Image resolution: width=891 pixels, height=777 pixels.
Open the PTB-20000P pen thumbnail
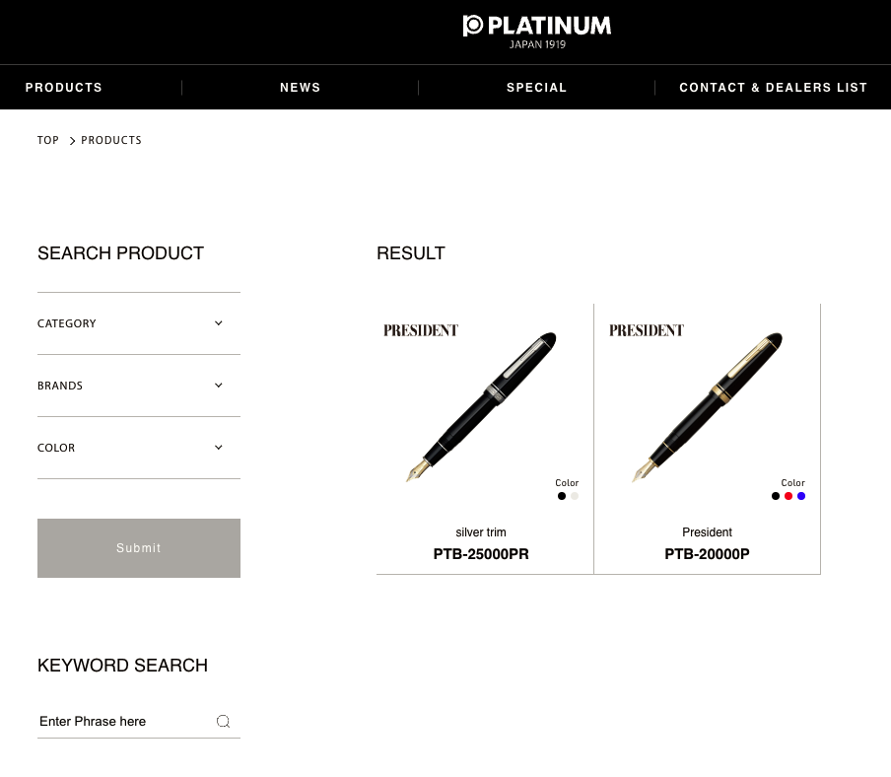[x=707, y=406]
